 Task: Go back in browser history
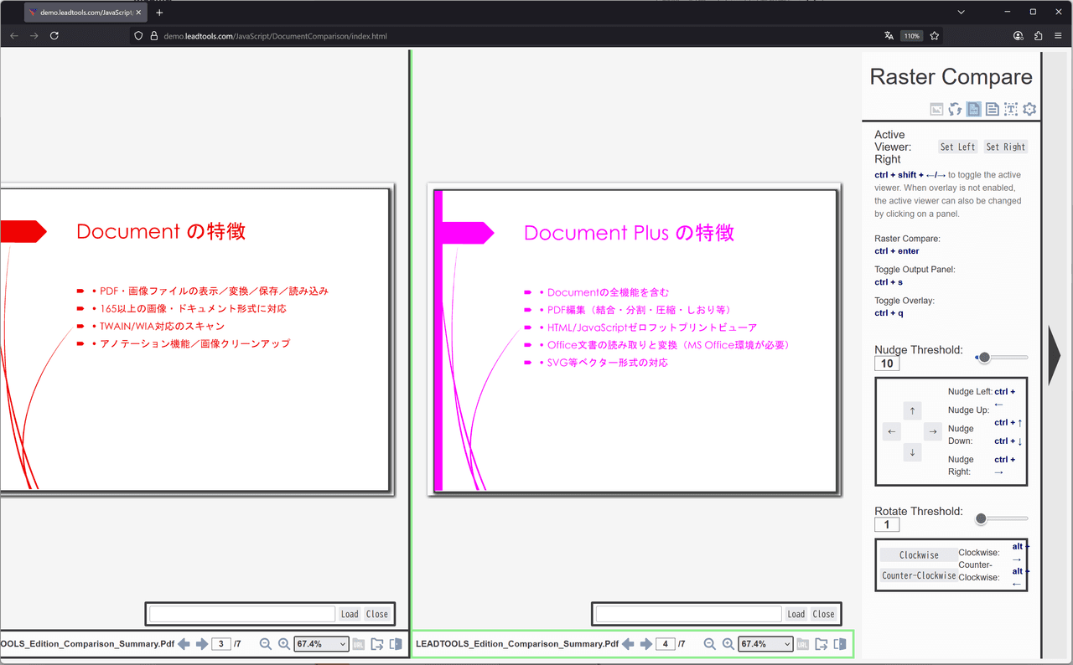(x=14, y=36)
